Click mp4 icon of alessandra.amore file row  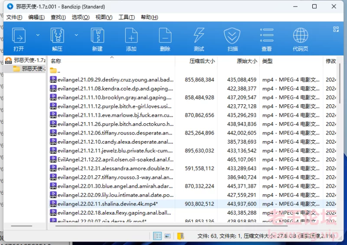pyautogui.click(x=53, y=168)
